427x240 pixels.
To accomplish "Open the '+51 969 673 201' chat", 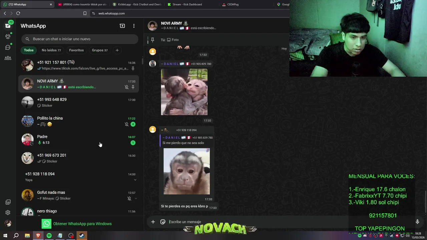I will click(x=78, y=158).
